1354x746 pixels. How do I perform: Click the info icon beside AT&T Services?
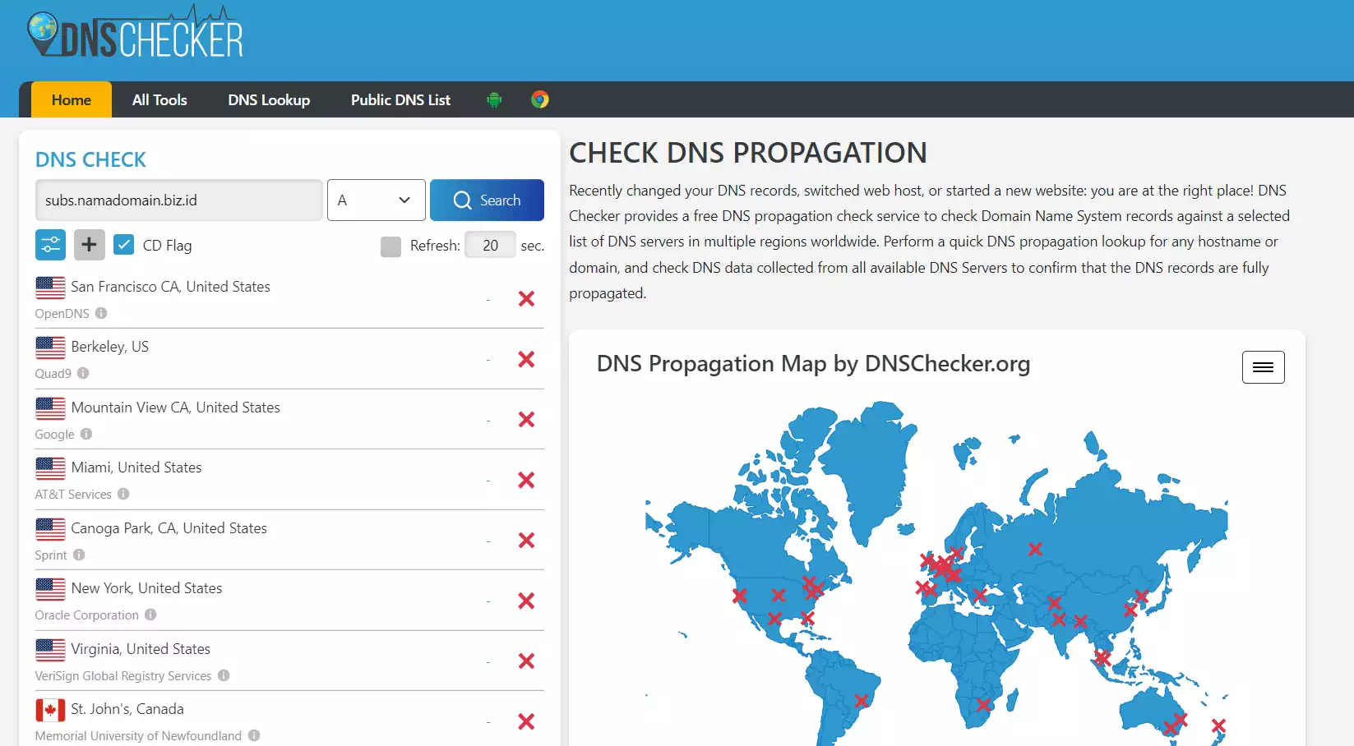coord(123,494)
